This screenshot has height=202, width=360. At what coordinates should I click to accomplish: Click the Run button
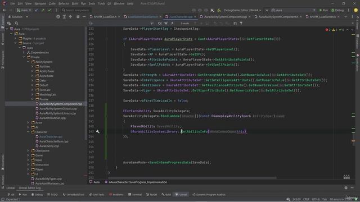point(323,10)
